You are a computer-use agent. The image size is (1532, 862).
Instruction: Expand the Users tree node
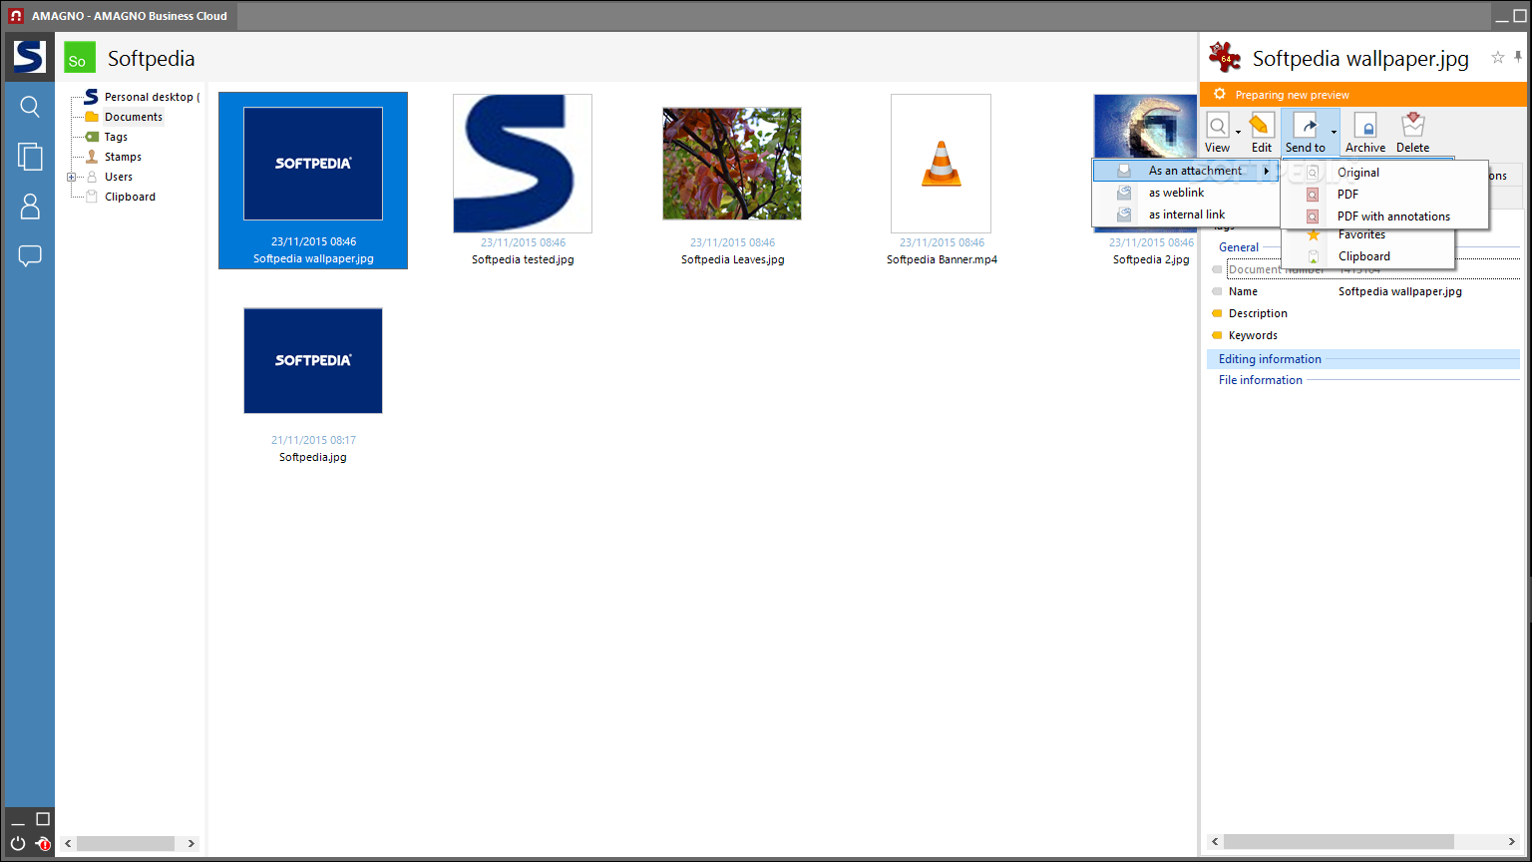point(71,177)
